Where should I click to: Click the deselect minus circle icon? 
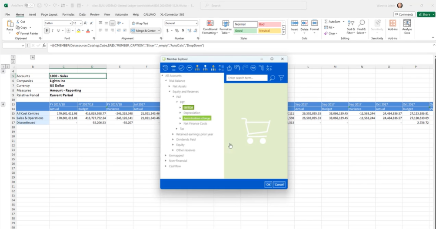189,68
